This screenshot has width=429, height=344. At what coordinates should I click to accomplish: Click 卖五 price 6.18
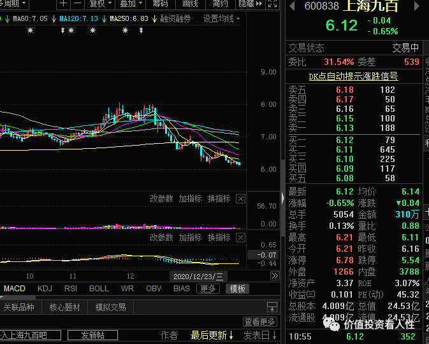345,90
